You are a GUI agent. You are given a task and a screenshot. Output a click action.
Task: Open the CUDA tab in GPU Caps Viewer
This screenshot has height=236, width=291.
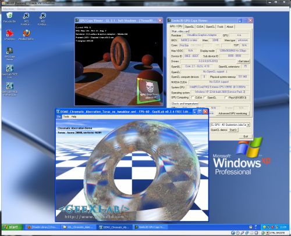click(x=200, y=27)
